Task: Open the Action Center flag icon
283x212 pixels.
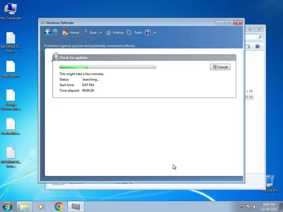Action: pos(248,207)
